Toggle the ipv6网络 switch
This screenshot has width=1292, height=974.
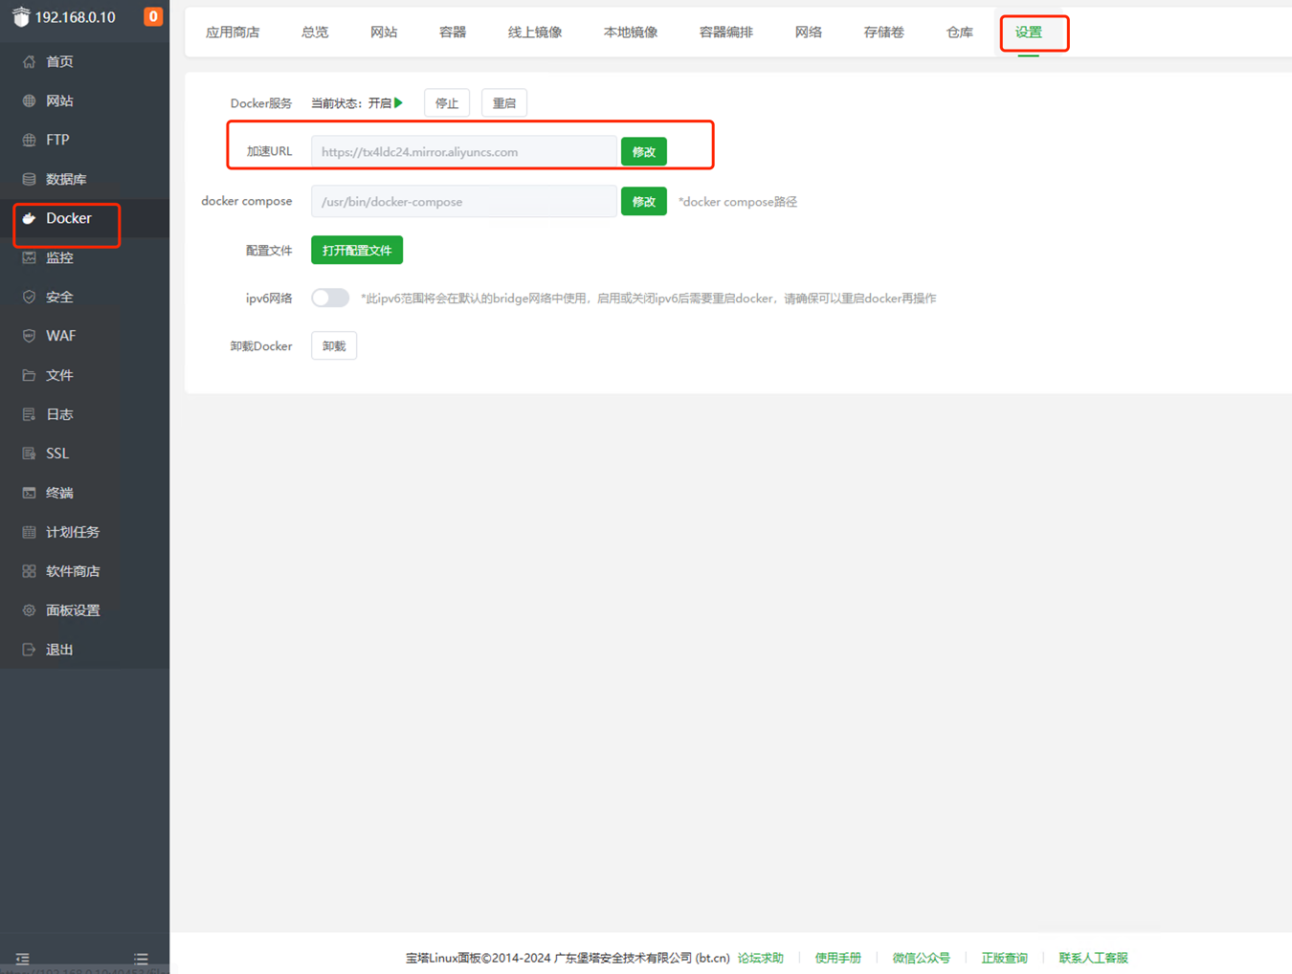(330, 299)
